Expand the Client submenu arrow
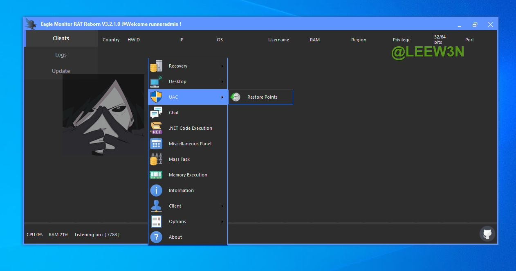The height and width of the screenshot is (271, 516). point(222,206)
